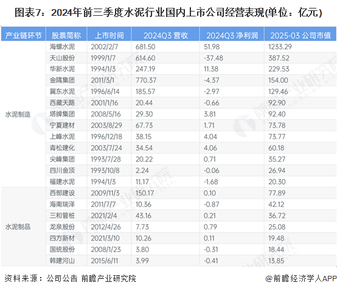
Task: Click 尖峰集团 market value 35.27
Action: [277, 159]
